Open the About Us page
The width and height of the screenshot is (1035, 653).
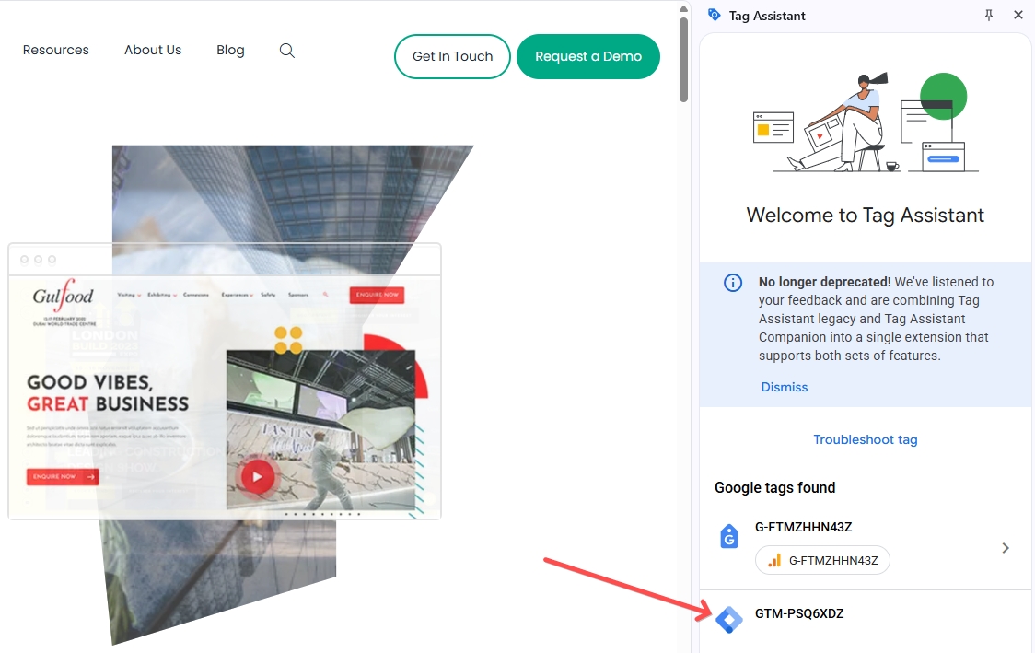click(153, 50)
